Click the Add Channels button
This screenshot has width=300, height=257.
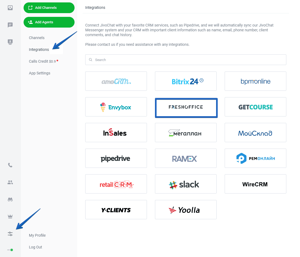pyautogui.click(x=49, y=8)
